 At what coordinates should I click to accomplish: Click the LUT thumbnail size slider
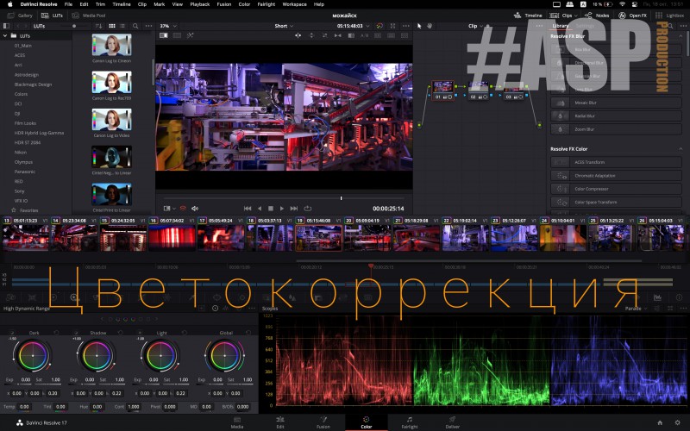pyautogui.click(x=74, y=26)
